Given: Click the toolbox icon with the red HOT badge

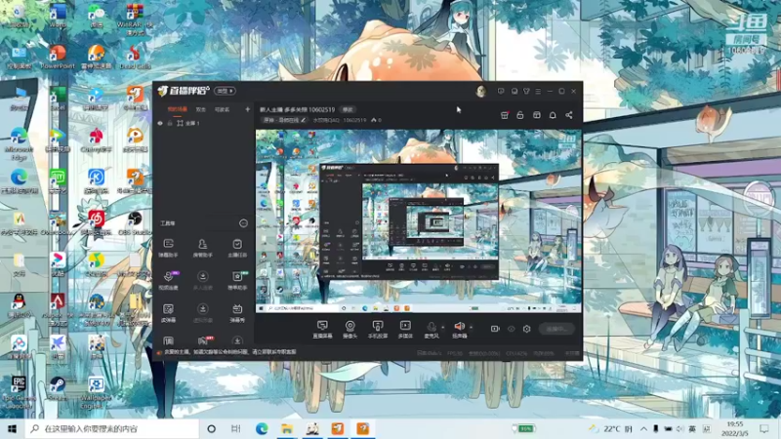Looking at the screenshot, I should 203,340.
